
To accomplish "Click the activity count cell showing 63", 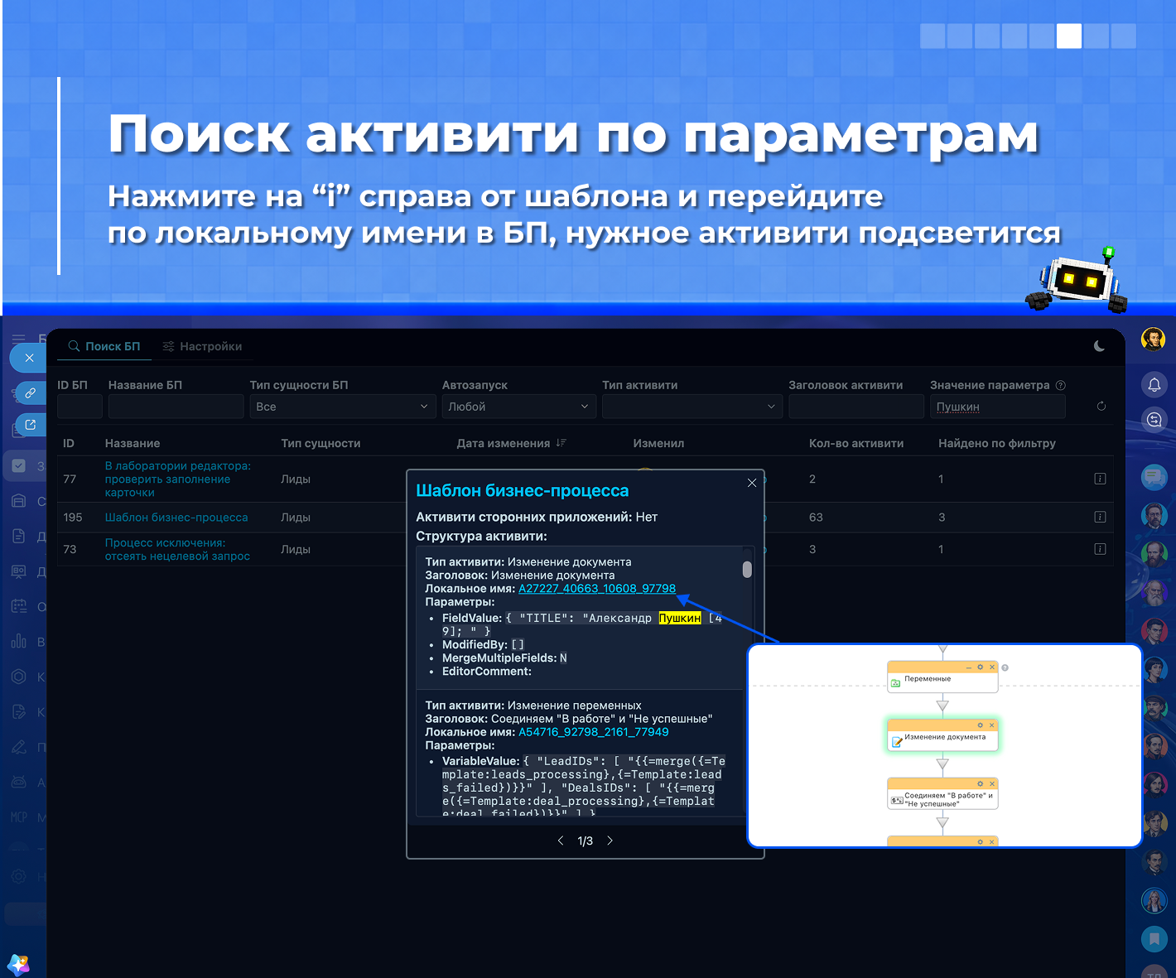I will click(x=816, y=517).
